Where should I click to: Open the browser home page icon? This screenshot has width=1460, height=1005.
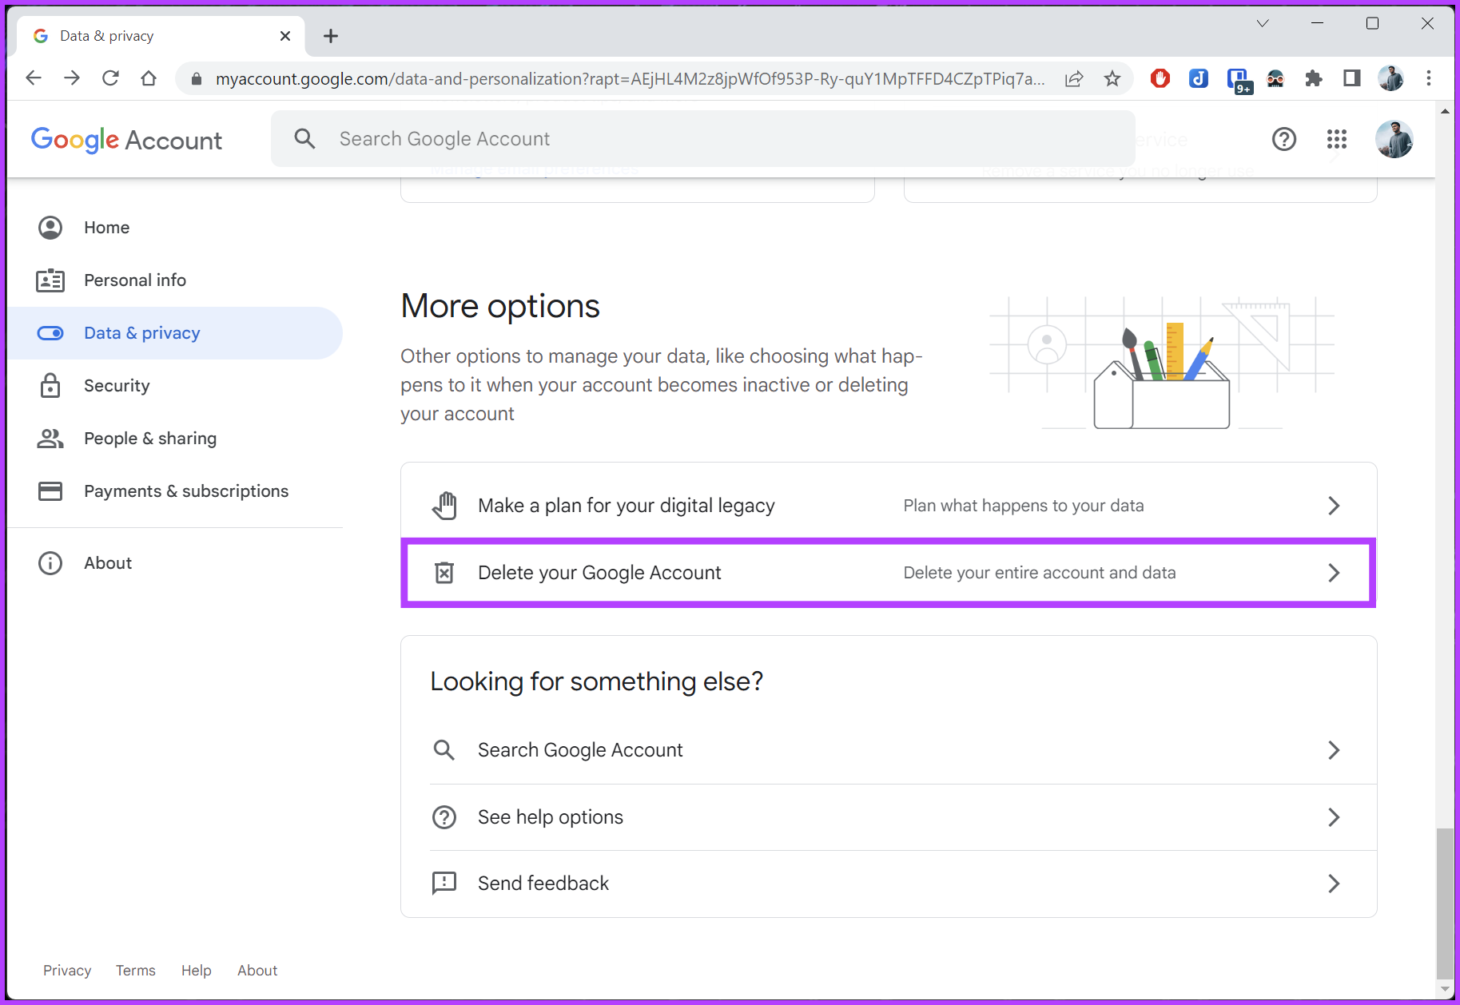[149, 78]
